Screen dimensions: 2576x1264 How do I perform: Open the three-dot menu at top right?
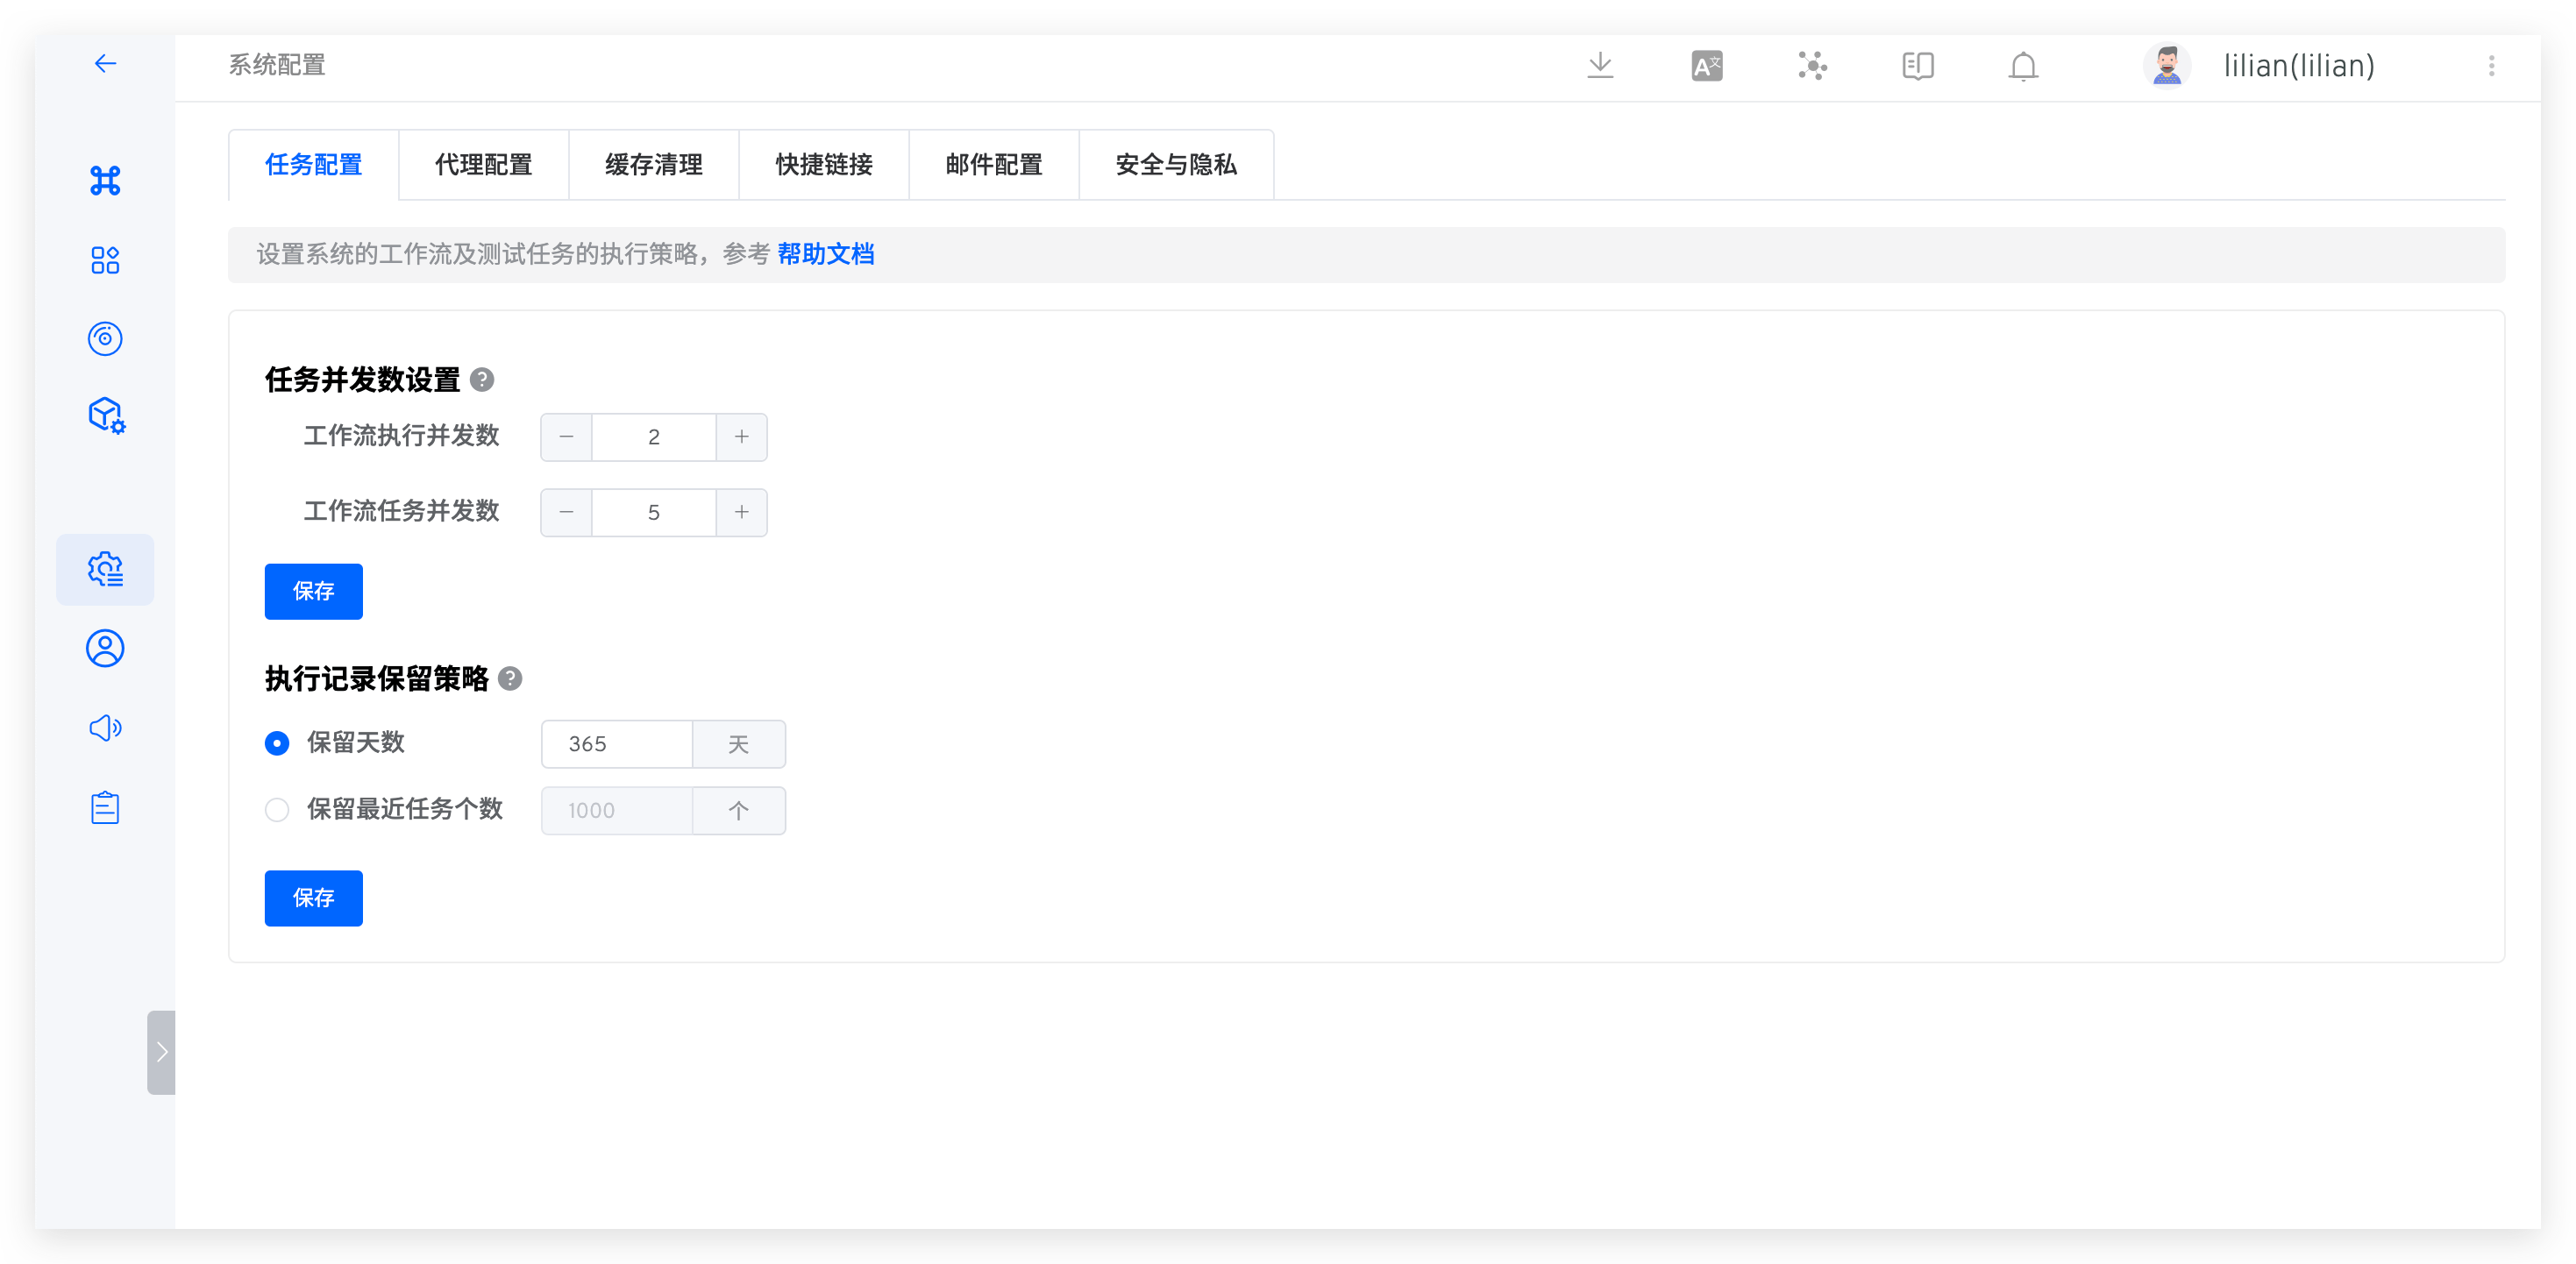(2491, 65)
